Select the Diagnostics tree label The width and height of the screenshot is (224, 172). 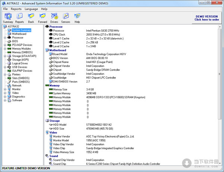19,97
